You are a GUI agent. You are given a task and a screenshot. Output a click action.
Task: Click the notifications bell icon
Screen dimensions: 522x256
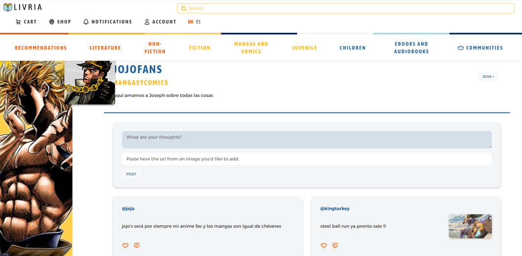click(x=86, y=22)
